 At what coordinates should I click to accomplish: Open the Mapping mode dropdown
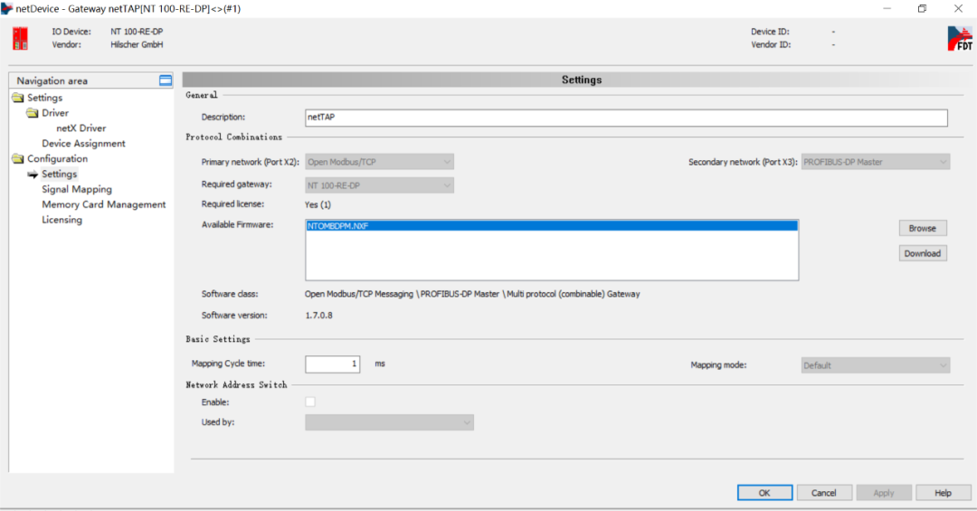click(876, 365)
